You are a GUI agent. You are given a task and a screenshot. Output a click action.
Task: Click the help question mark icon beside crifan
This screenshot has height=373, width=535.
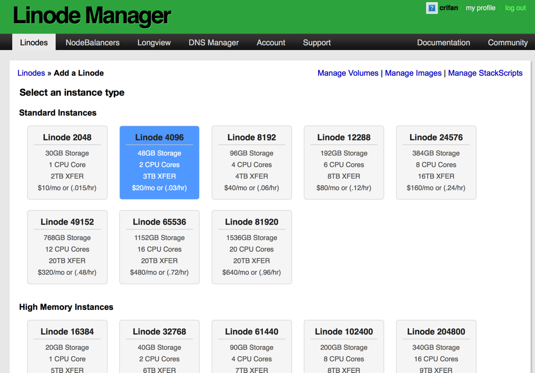point(432,8)
